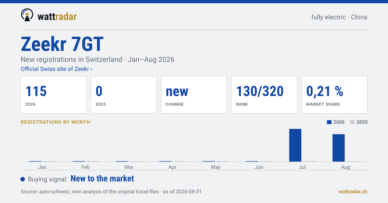The image size is (388, 203).
Task: Click the Apr month label
Action: pos(172,167)
